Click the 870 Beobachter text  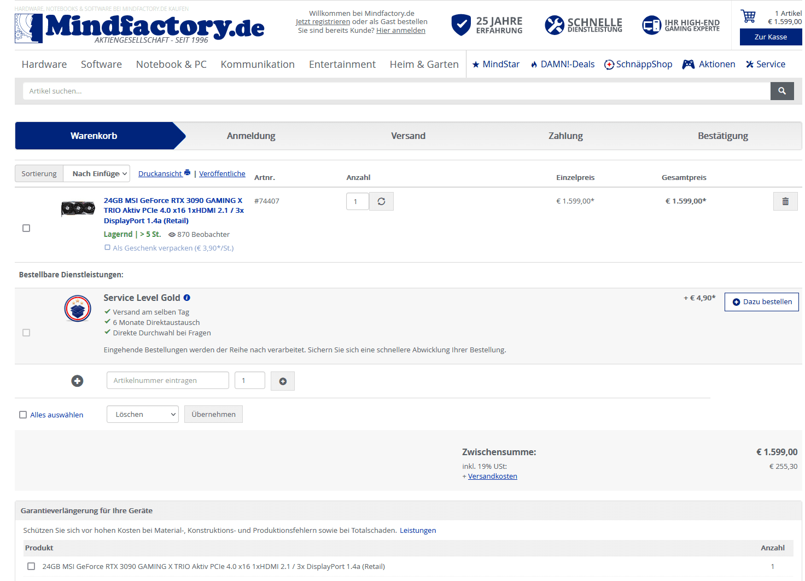(x=203, y=235)
